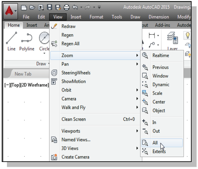Expand the 3D Views submenu
This screenshot has width=198, height=169.
(137, 148)
